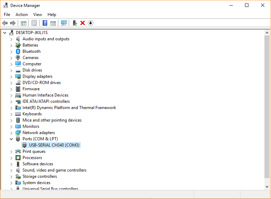Viewport: 271px width, 199px height.
Task: Select the DESKTOP-JKILJ1S computer name
Action: pyautogui.click(x=32, y=33)
